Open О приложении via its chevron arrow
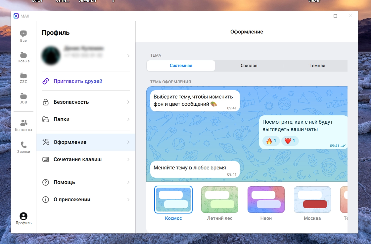371x244 pixels. tap(128, 200)
